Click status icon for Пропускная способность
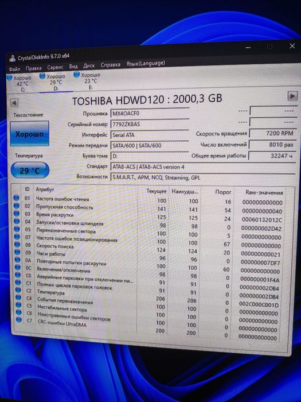Image resolution: width=301 pixels, height=402 pixels. click(17, 206)
